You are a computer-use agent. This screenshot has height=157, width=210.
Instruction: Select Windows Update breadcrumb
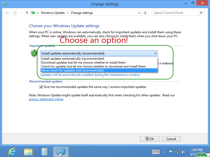(x=53, y=13)
